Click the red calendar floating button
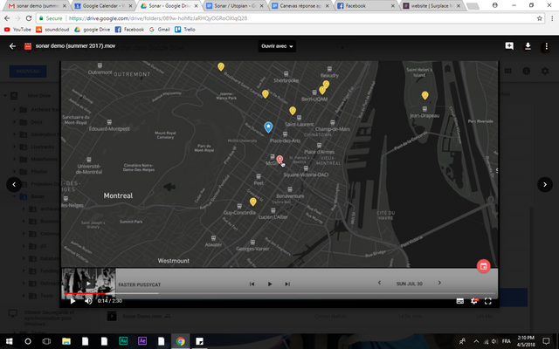 pos(483,266)
